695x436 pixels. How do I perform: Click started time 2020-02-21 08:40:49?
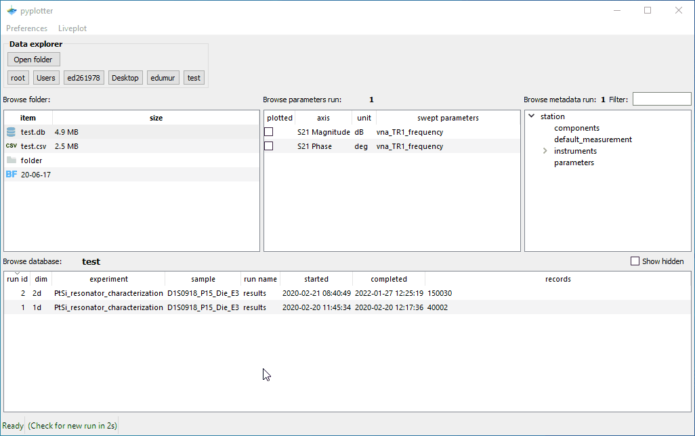pos(316,293)
